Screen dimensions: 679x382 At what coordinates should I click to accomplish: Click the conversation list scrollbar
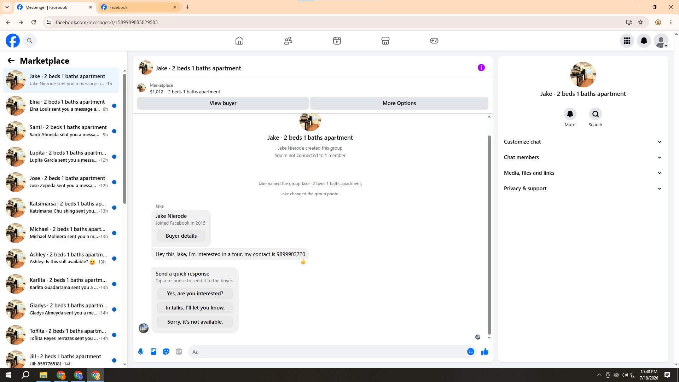coord(124,139)
